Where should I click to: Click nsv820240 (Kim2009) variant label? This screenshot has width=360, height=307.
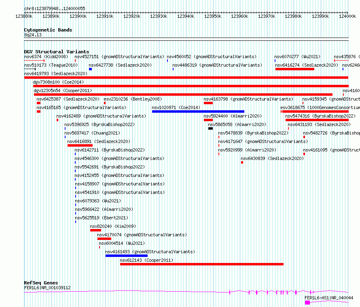click(x=113, y=226)
